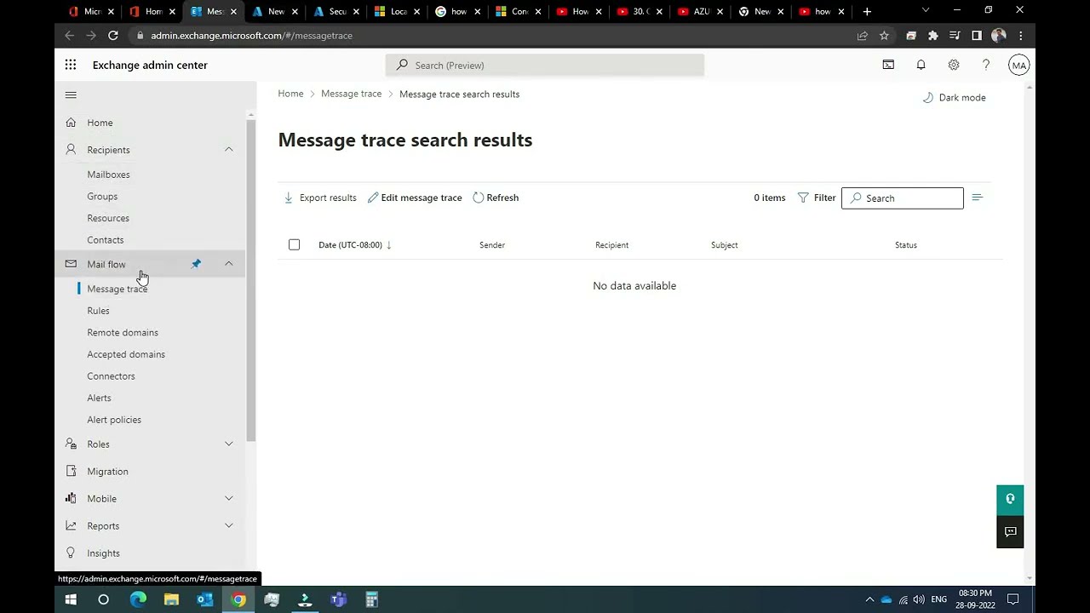The width and height of the screenshot is (1090, 613).
Task: Open File Explorer from taskbar
Action: tap(171, 599)
